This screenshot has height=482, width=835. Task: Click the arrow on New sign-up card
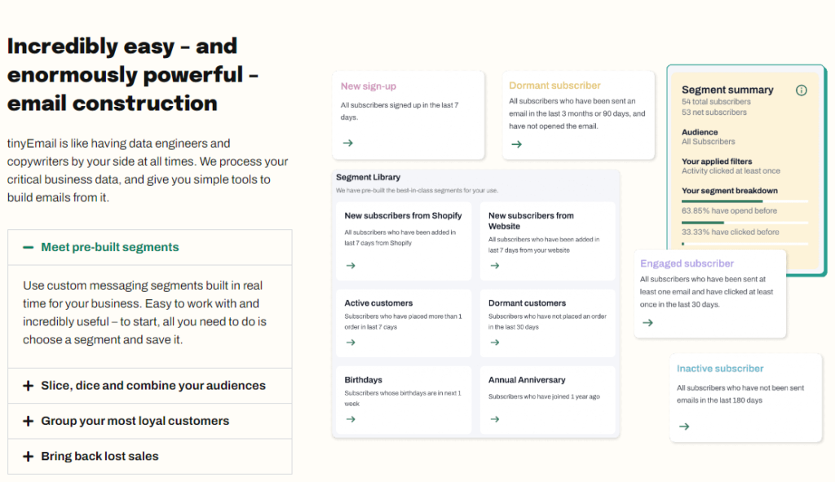click(347, 143)
